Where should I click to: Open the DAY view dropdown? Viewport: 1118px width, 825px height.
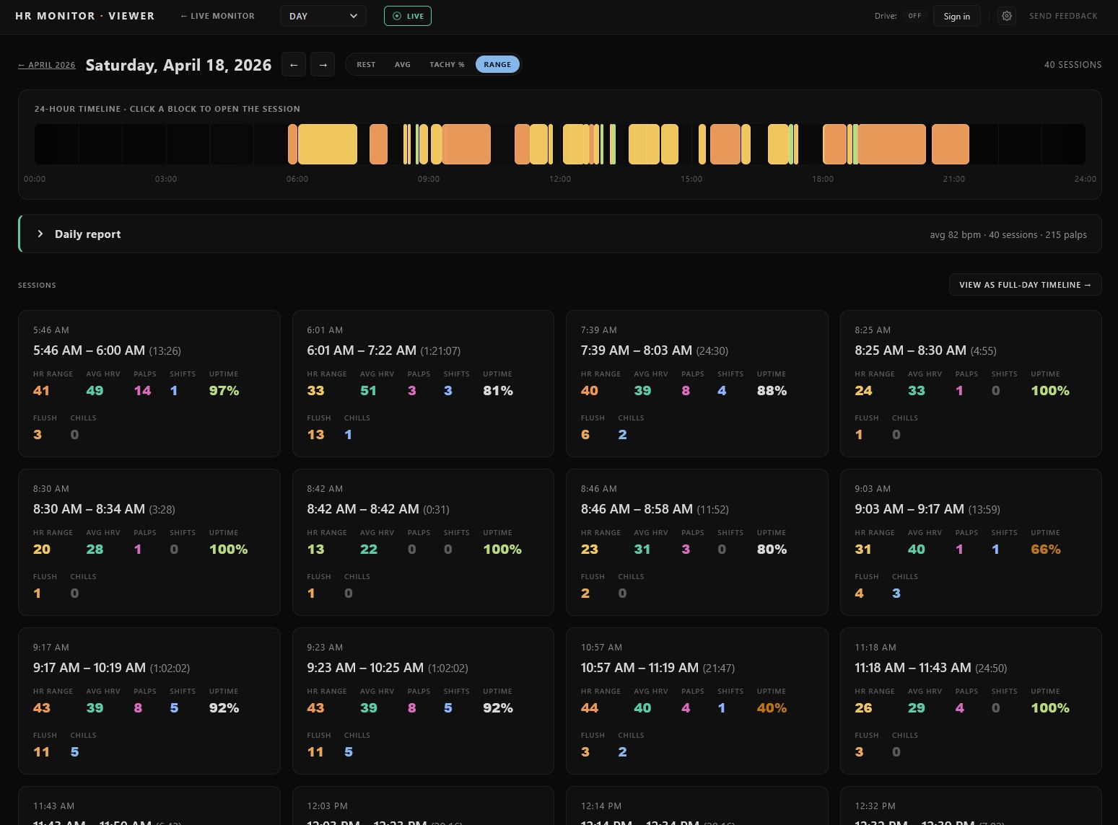323,15
